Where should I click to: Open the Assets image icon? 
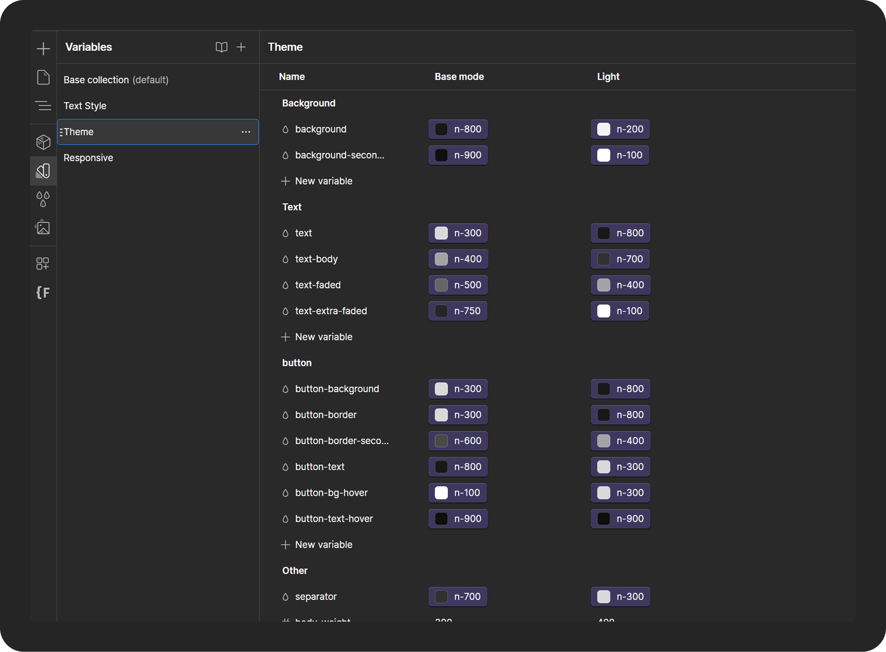(x=44, y=228)
